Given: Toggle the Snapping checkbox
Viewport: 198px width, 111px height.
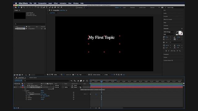Looking at the screenshot, I should [x=76, y=7].
